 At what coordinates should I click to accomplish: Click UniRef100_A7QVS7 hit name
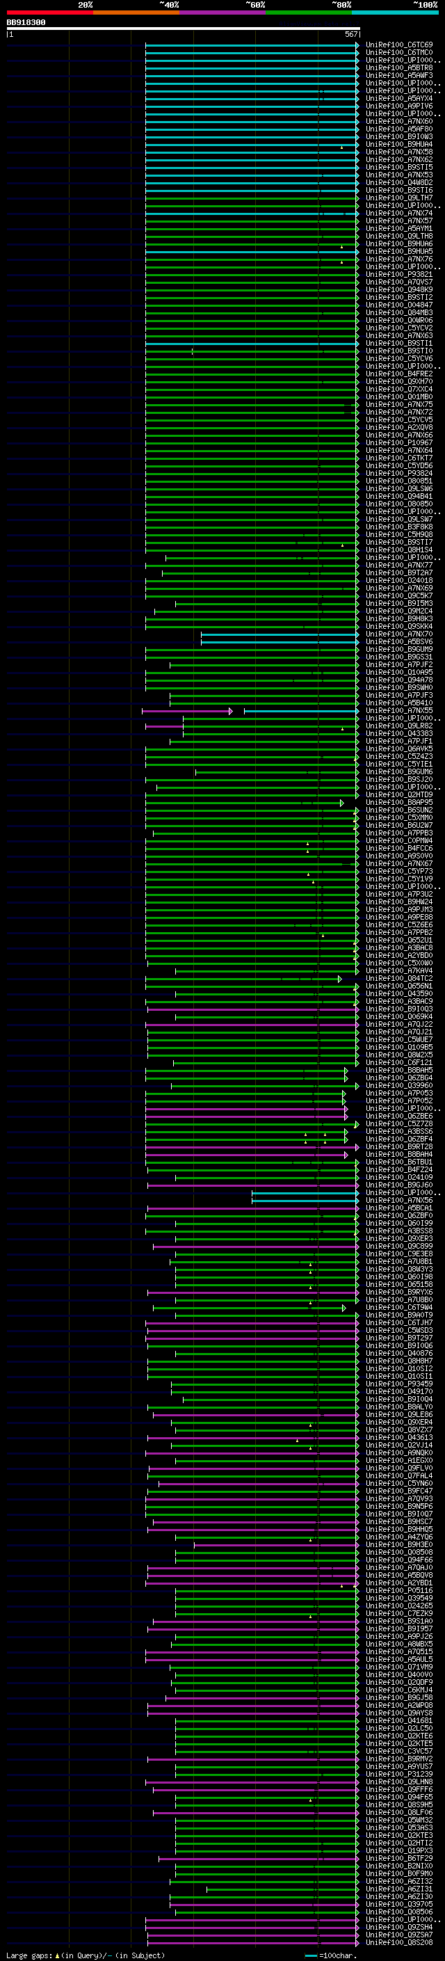399,282
